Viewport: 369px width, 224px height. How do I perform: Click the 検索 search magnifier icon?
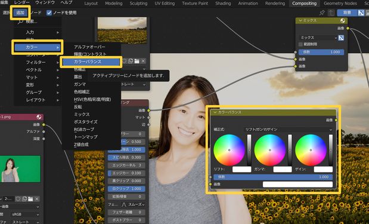click(21, 22)
